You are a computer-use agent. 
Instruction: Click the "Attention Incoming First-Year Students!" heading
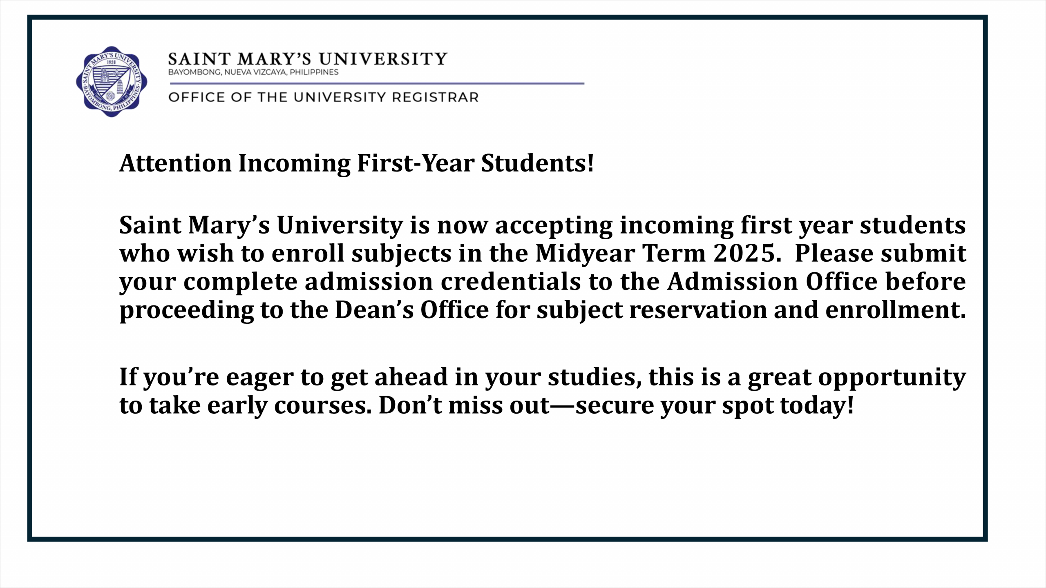pos(356,164)
